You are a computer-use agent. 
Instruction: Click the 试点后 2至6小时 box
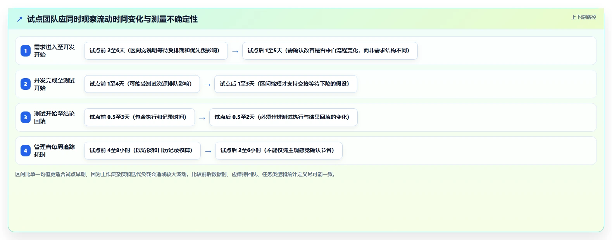coord(279,151)
